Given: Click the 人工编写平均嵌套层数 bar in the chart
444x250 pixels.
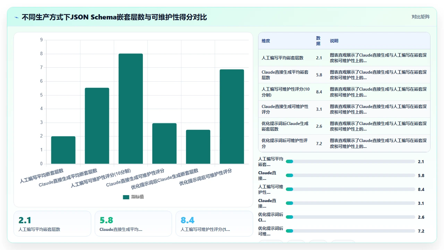Looking at the screenshot, I should pyautogui.click(x=63, y=150).
